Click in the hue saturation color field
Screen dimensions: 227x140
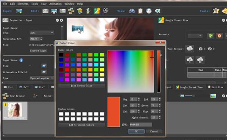[131, 71]
